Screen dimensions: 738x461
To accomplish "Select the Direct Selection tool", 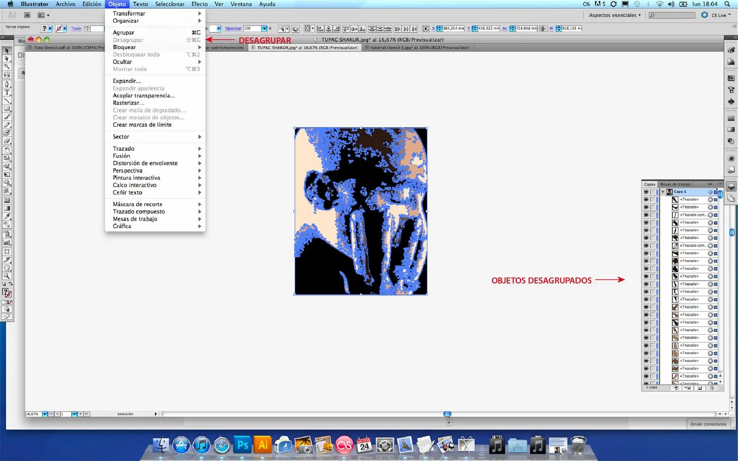I will (x=6, y=59).
